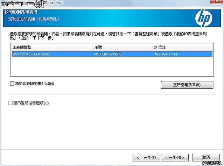Screen dimensions: 224x166
Task: Click serial number MY8BLB91G3058R
Action: click(x=108, y=54)
